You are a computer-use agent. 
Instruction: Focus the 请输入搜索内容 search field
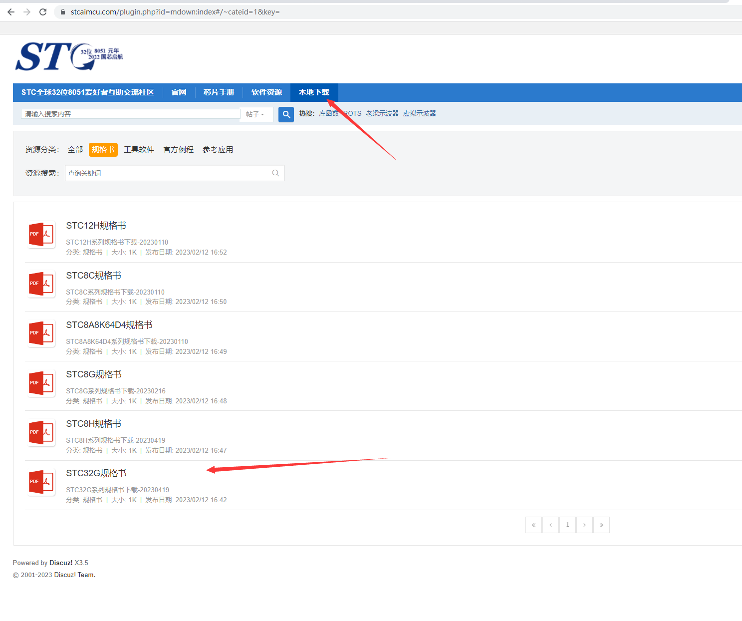point(131,114)
